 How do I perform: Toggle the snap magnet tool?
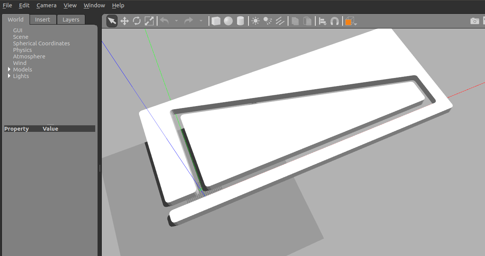coord(334,21)
